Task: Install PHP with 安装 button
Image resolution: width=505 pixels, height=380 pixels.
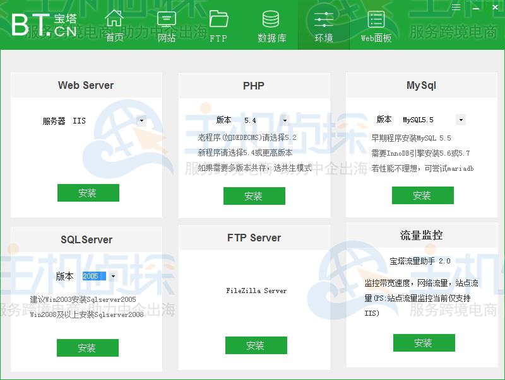Action: 254,196
